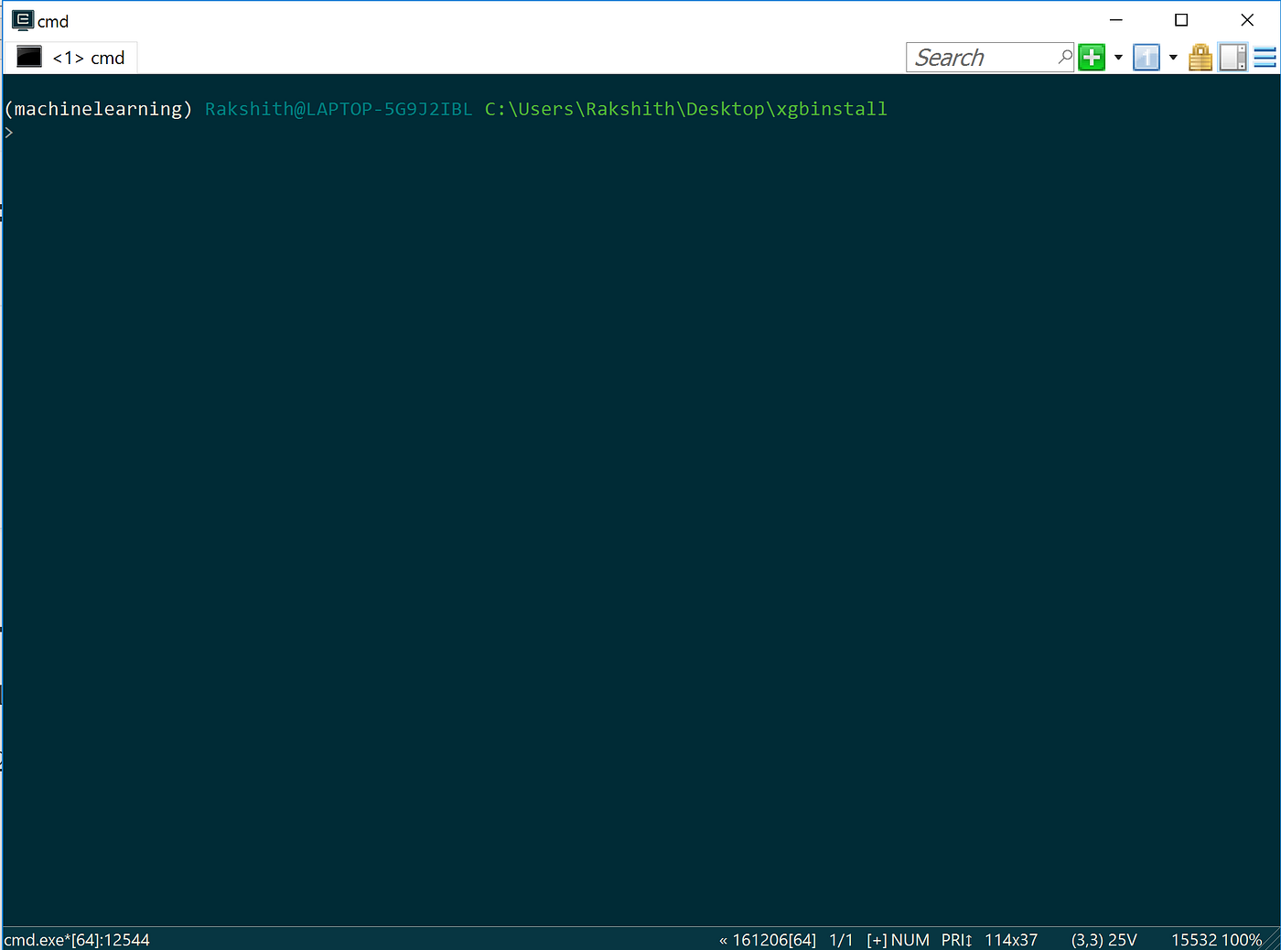Expand the new console dropdown arrow

(1118, 58)
